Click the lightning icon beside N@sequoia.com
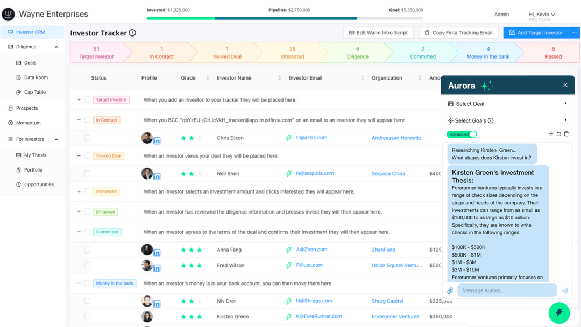 click(x=289, y=174)
